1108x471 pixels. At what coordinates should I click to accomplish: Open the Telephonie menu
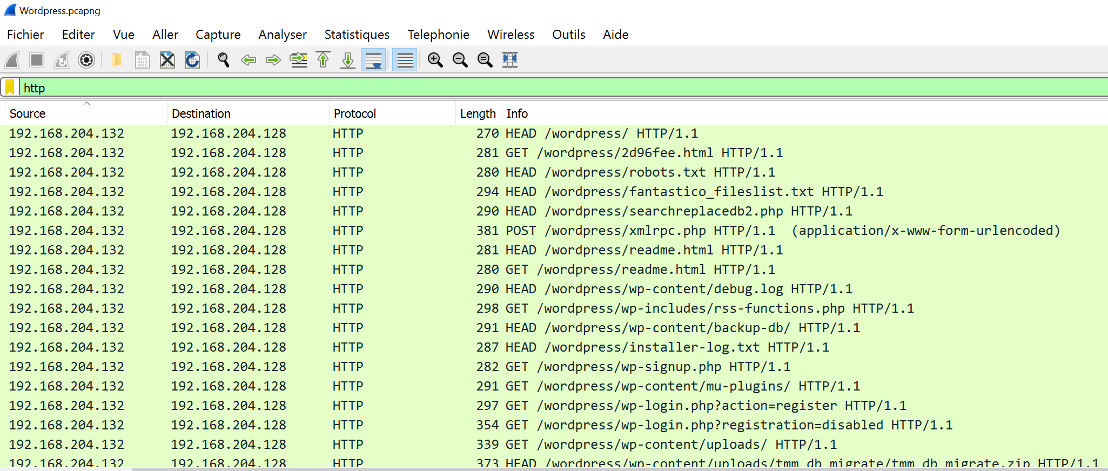tap(439, 35)
